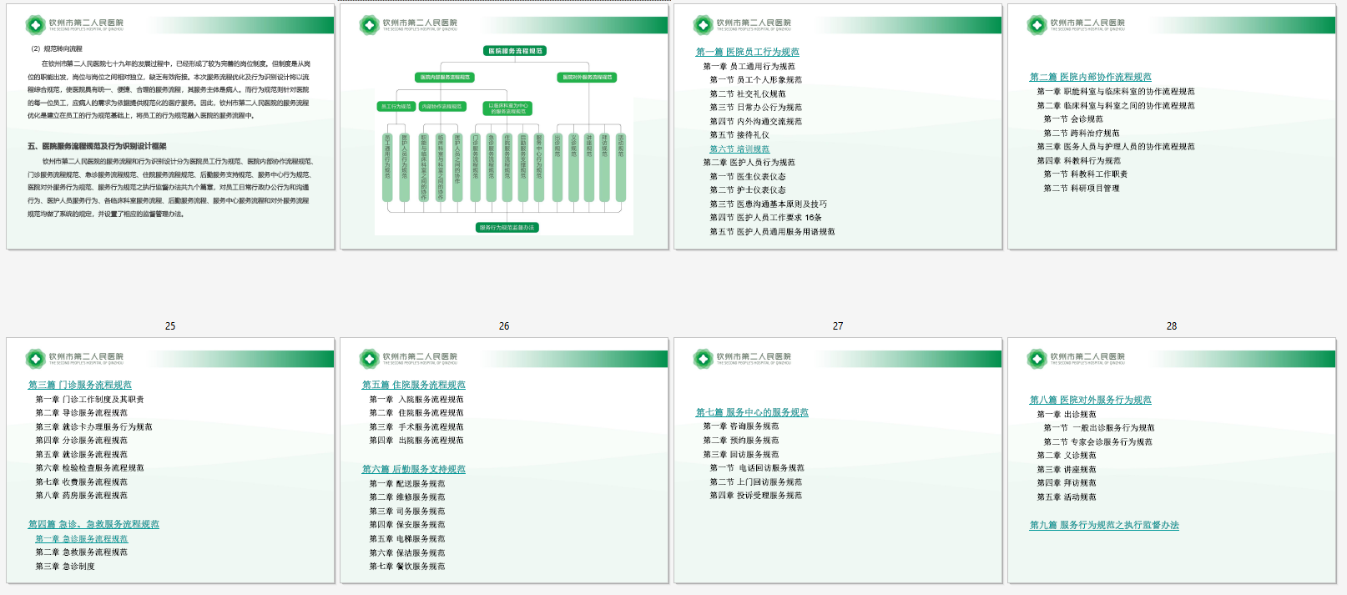This screenshot has height=595, width=1347.
Task: Select slide 25 thumbnail heading 五、医院服务流程规范
Action: click(x=97, y=146)
